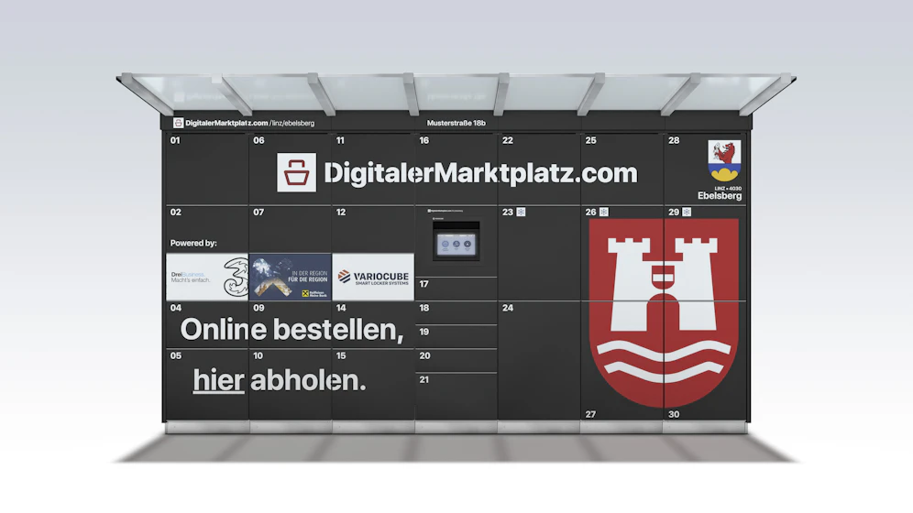Select locker number 15

[x=341, y=355]
